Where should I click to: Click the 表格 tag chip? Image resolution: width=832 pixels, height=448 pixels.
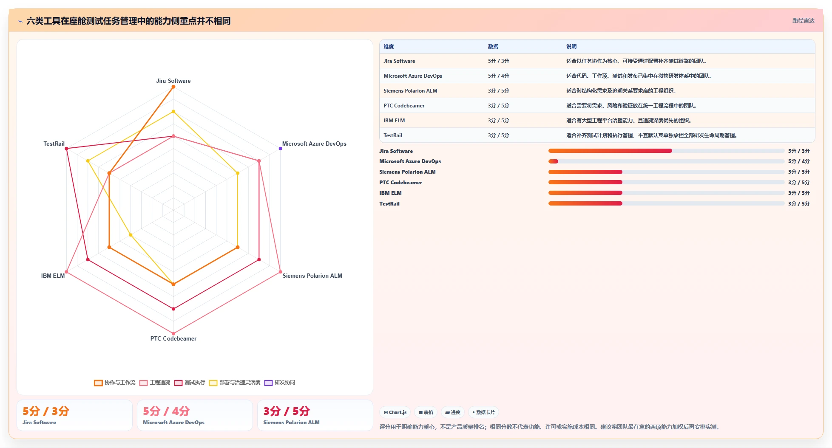click(426, 412)
